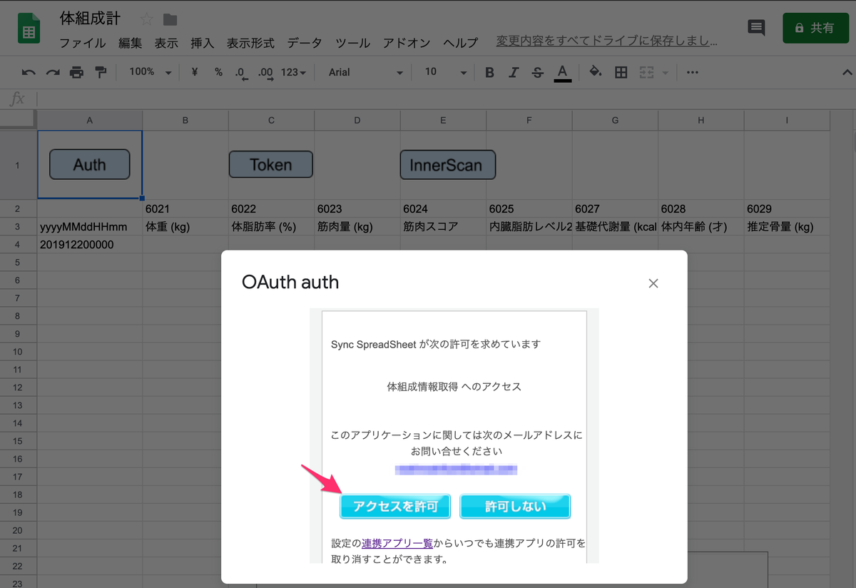This screenshot has height=588, width=856.
Task: Click the Google Sheets home icon
Action: [29, 29]
